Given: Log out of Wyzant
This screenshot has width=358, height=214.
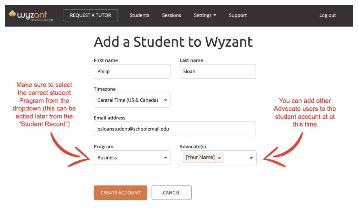Looking at the screenshot, I should pyautogui.click(x=327, y=15).
